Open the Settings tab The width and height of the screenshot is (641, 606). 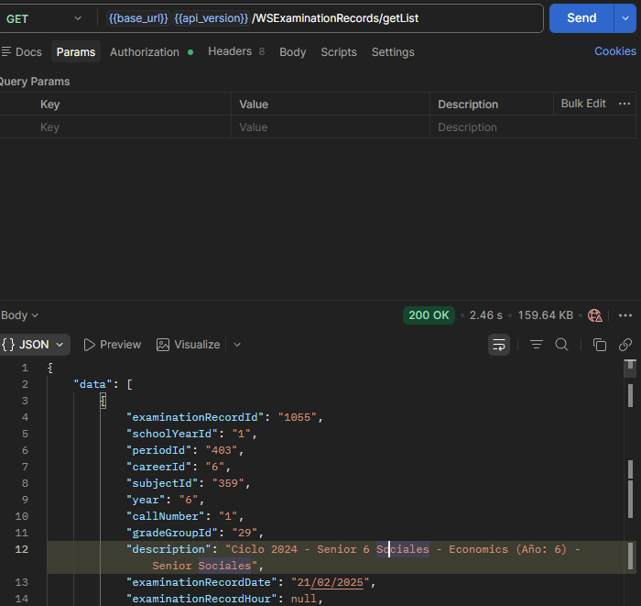pyautogui.click(x=393, y=52)
